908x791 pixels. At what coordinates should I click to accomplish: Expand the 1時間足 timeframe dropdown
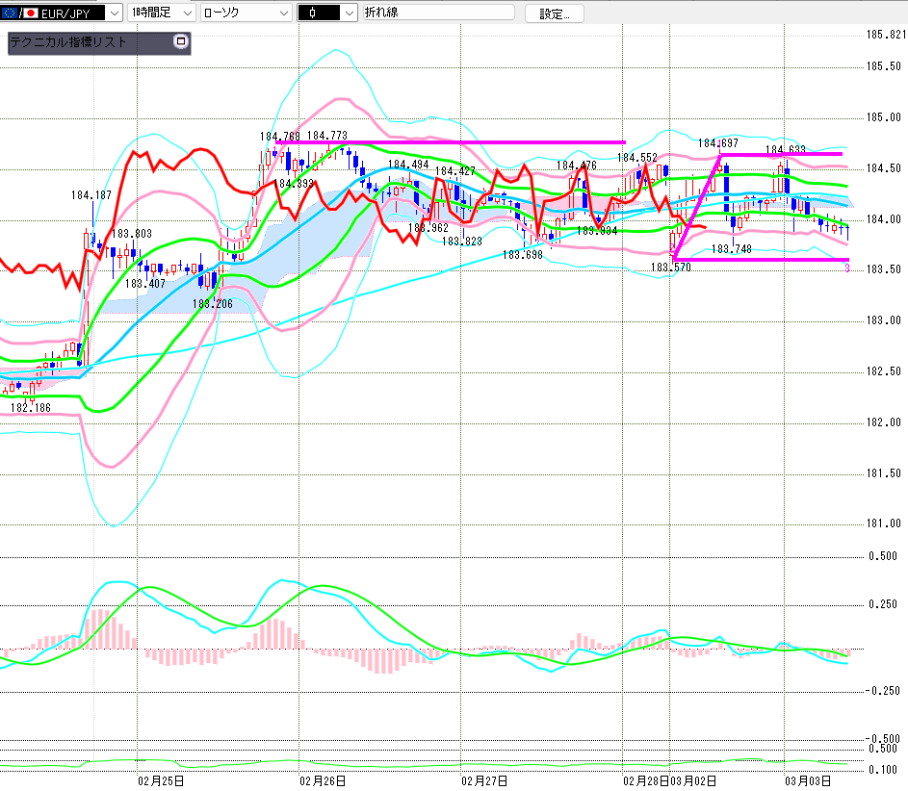click(x=186, y=13)
